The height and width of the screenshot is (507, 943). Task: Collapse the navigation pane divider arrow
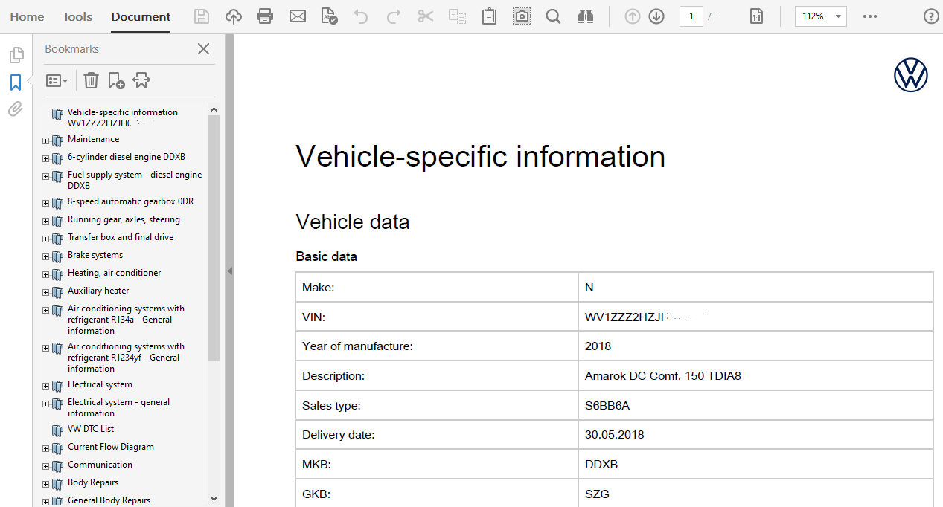pyautogui.click(x=230, y=271)
